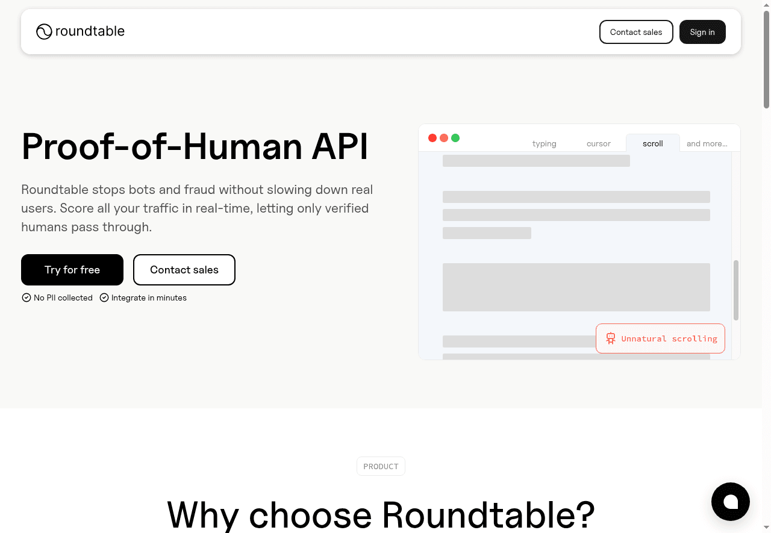Select the scroll tab
Screen dimensions: 771x533
[x=652, y=143]
